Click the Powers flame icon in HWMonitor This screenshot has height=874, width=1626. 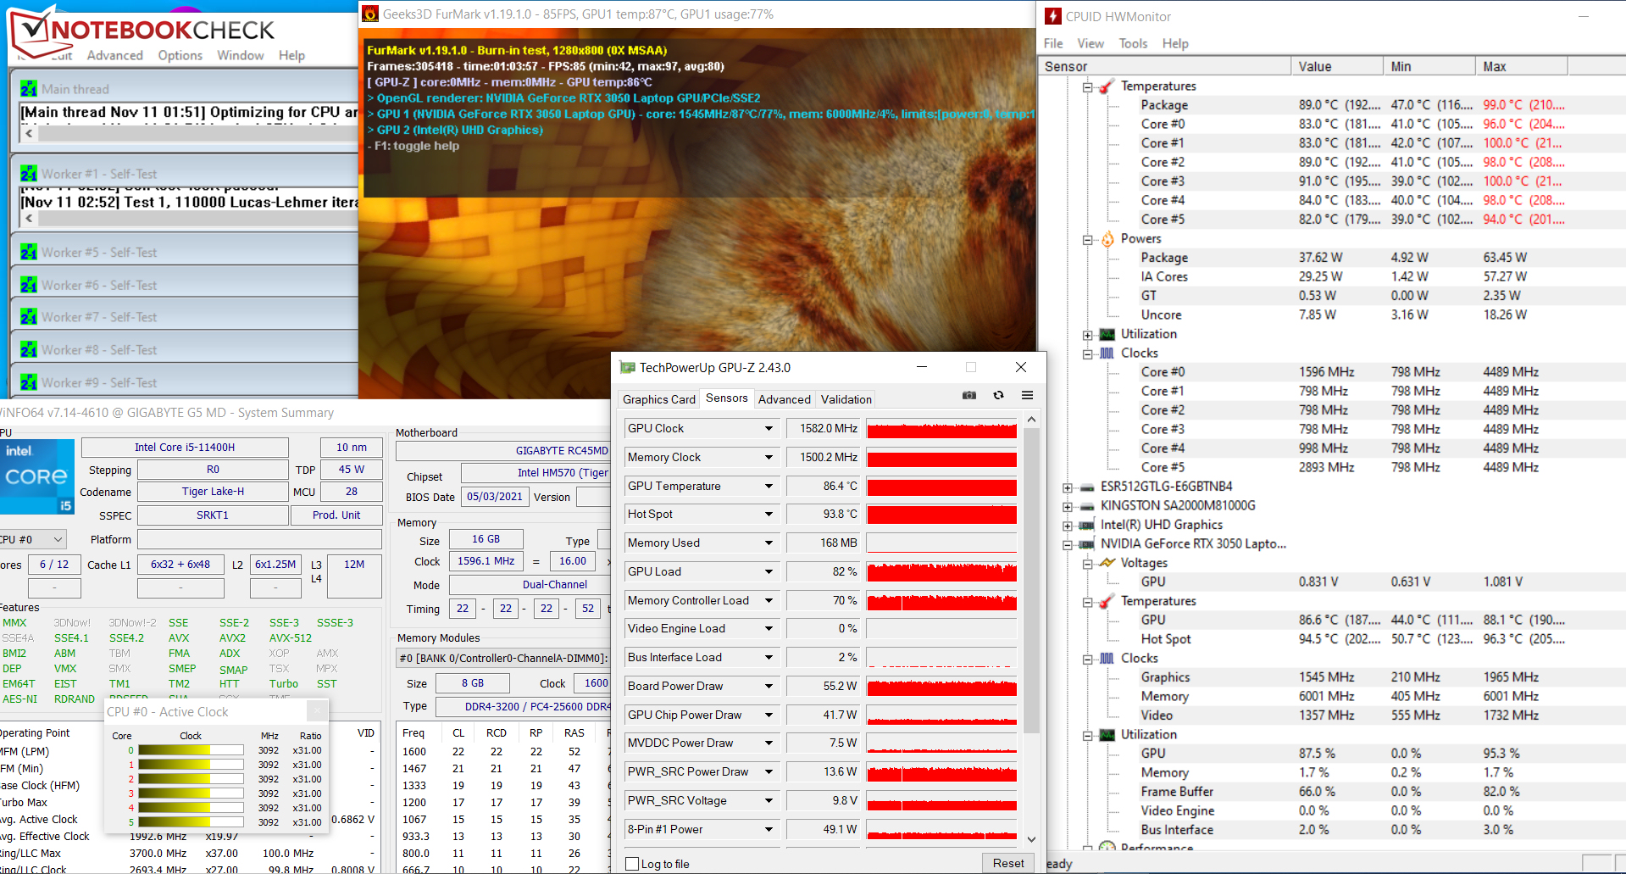click(x=1107, y=239)
